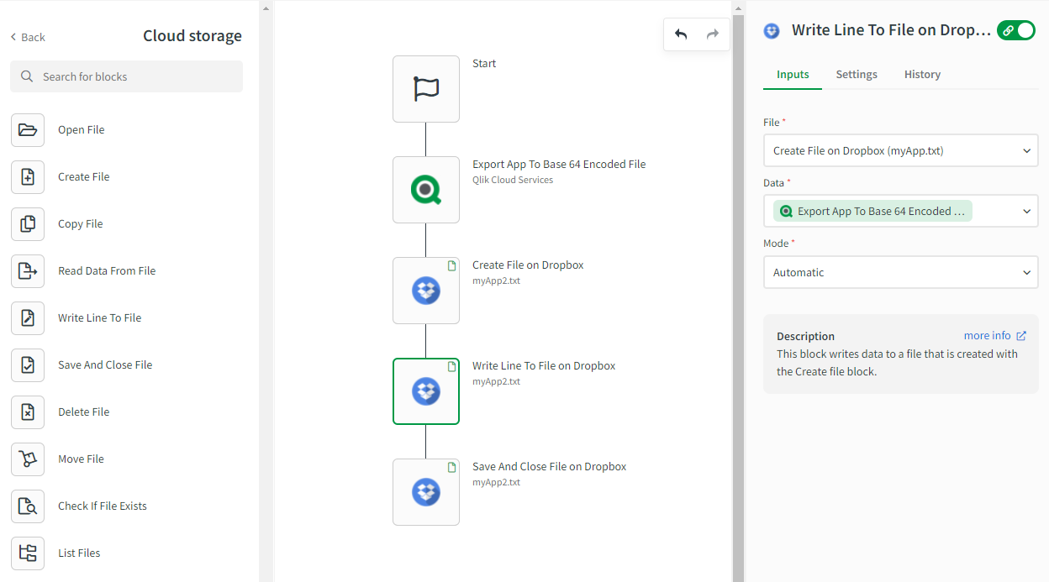Select the Check If File Exists icon

coord(28,506)
